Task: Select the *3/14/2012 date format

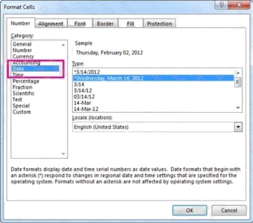Action: click(87, 72)
